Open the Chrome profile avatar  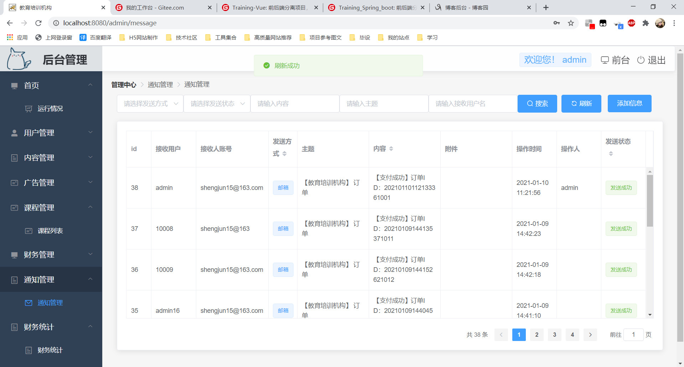(660, 23)
